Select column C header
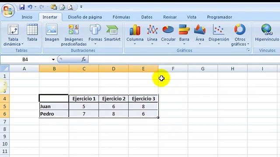 (84, 69)
